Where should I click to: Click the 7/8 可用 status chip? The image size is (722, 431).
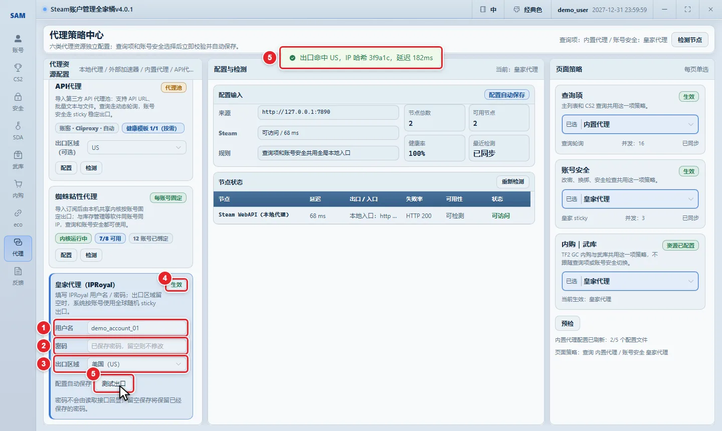(110, 239)
